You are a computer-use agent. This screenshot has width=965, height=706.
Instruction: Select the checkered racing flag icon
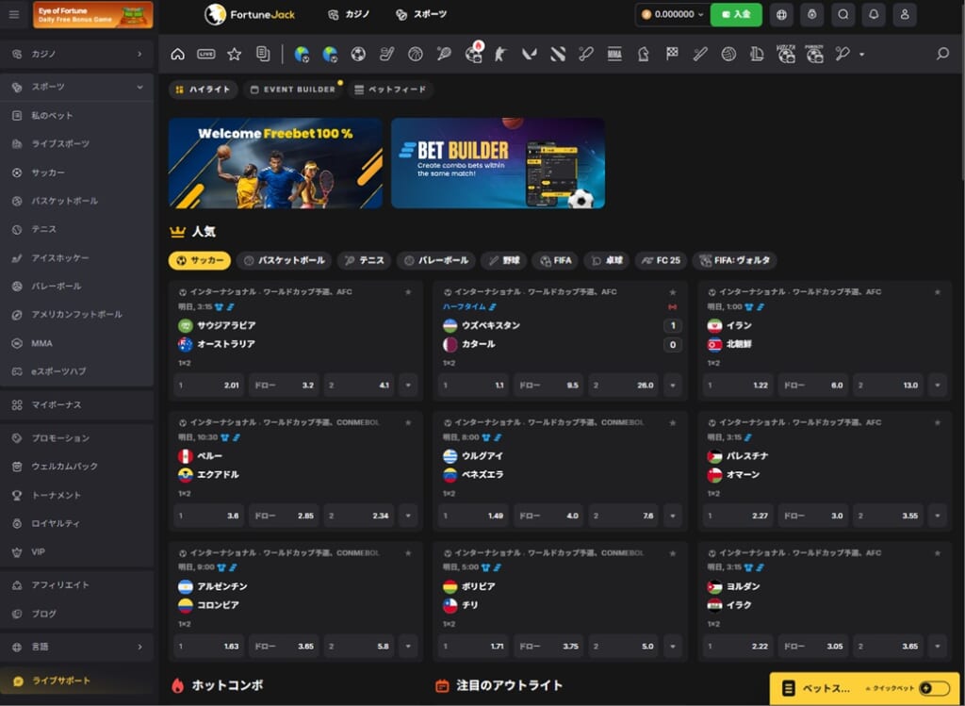coord(671,54)
